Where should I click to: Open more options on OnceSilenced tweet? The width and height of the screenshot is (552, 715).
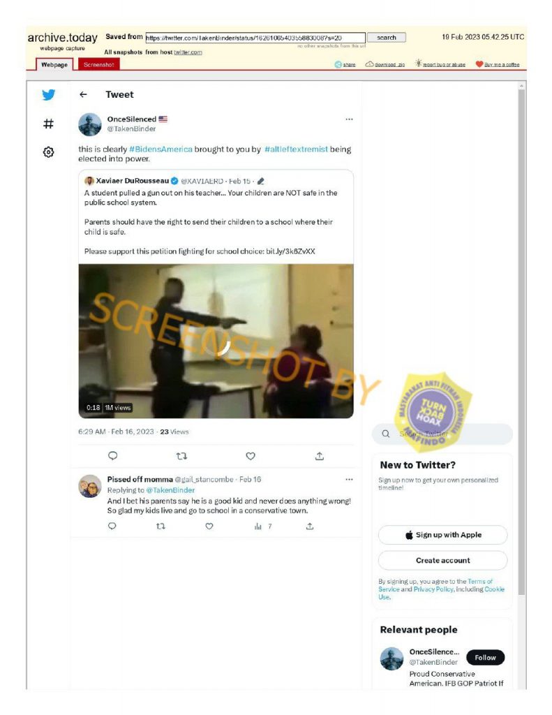point(349,119)
